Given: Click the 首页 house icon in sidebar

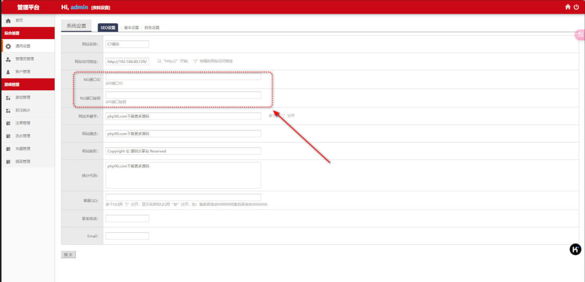Looking at the screenshot, I should (x=8, y=20).
